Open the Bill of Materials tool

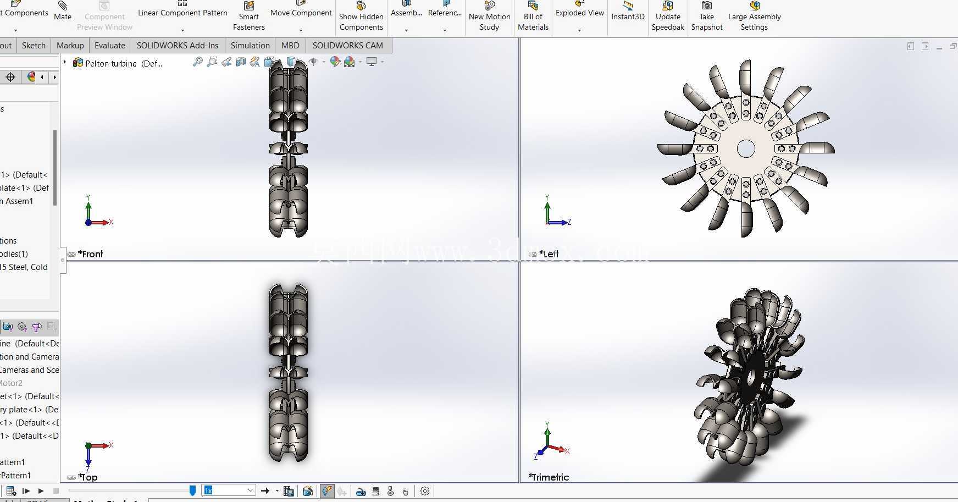(533, 16)
